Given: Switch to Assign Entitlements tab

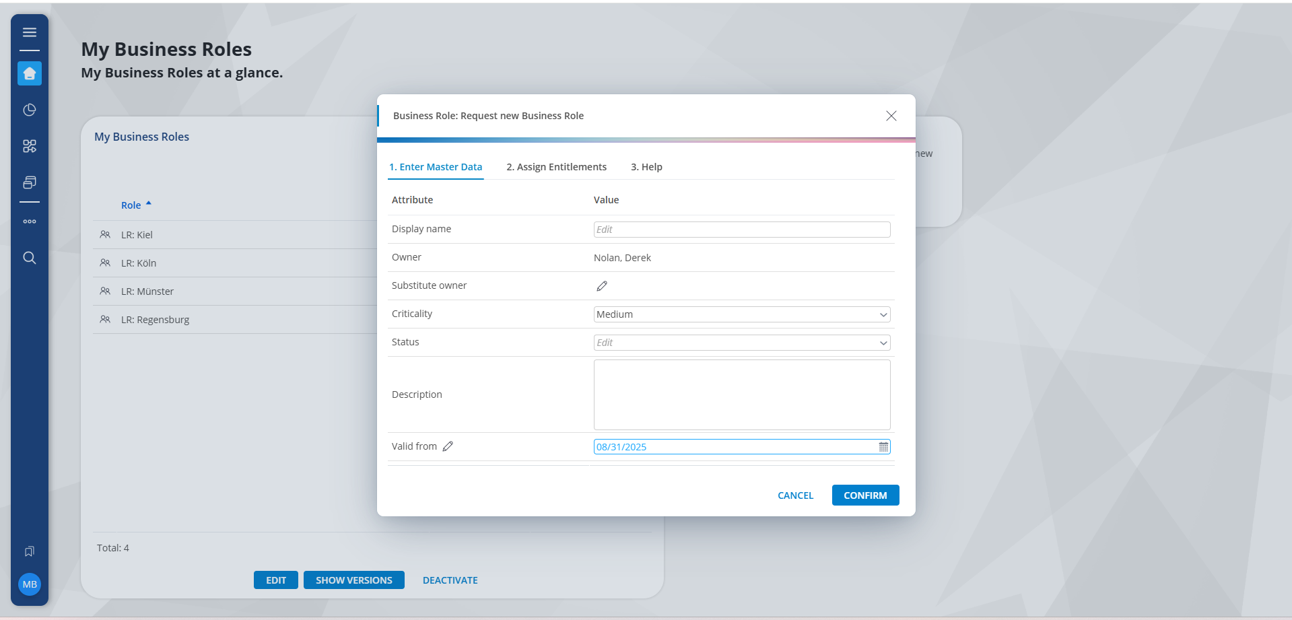Looking at the screenshot, I should 556,167.
